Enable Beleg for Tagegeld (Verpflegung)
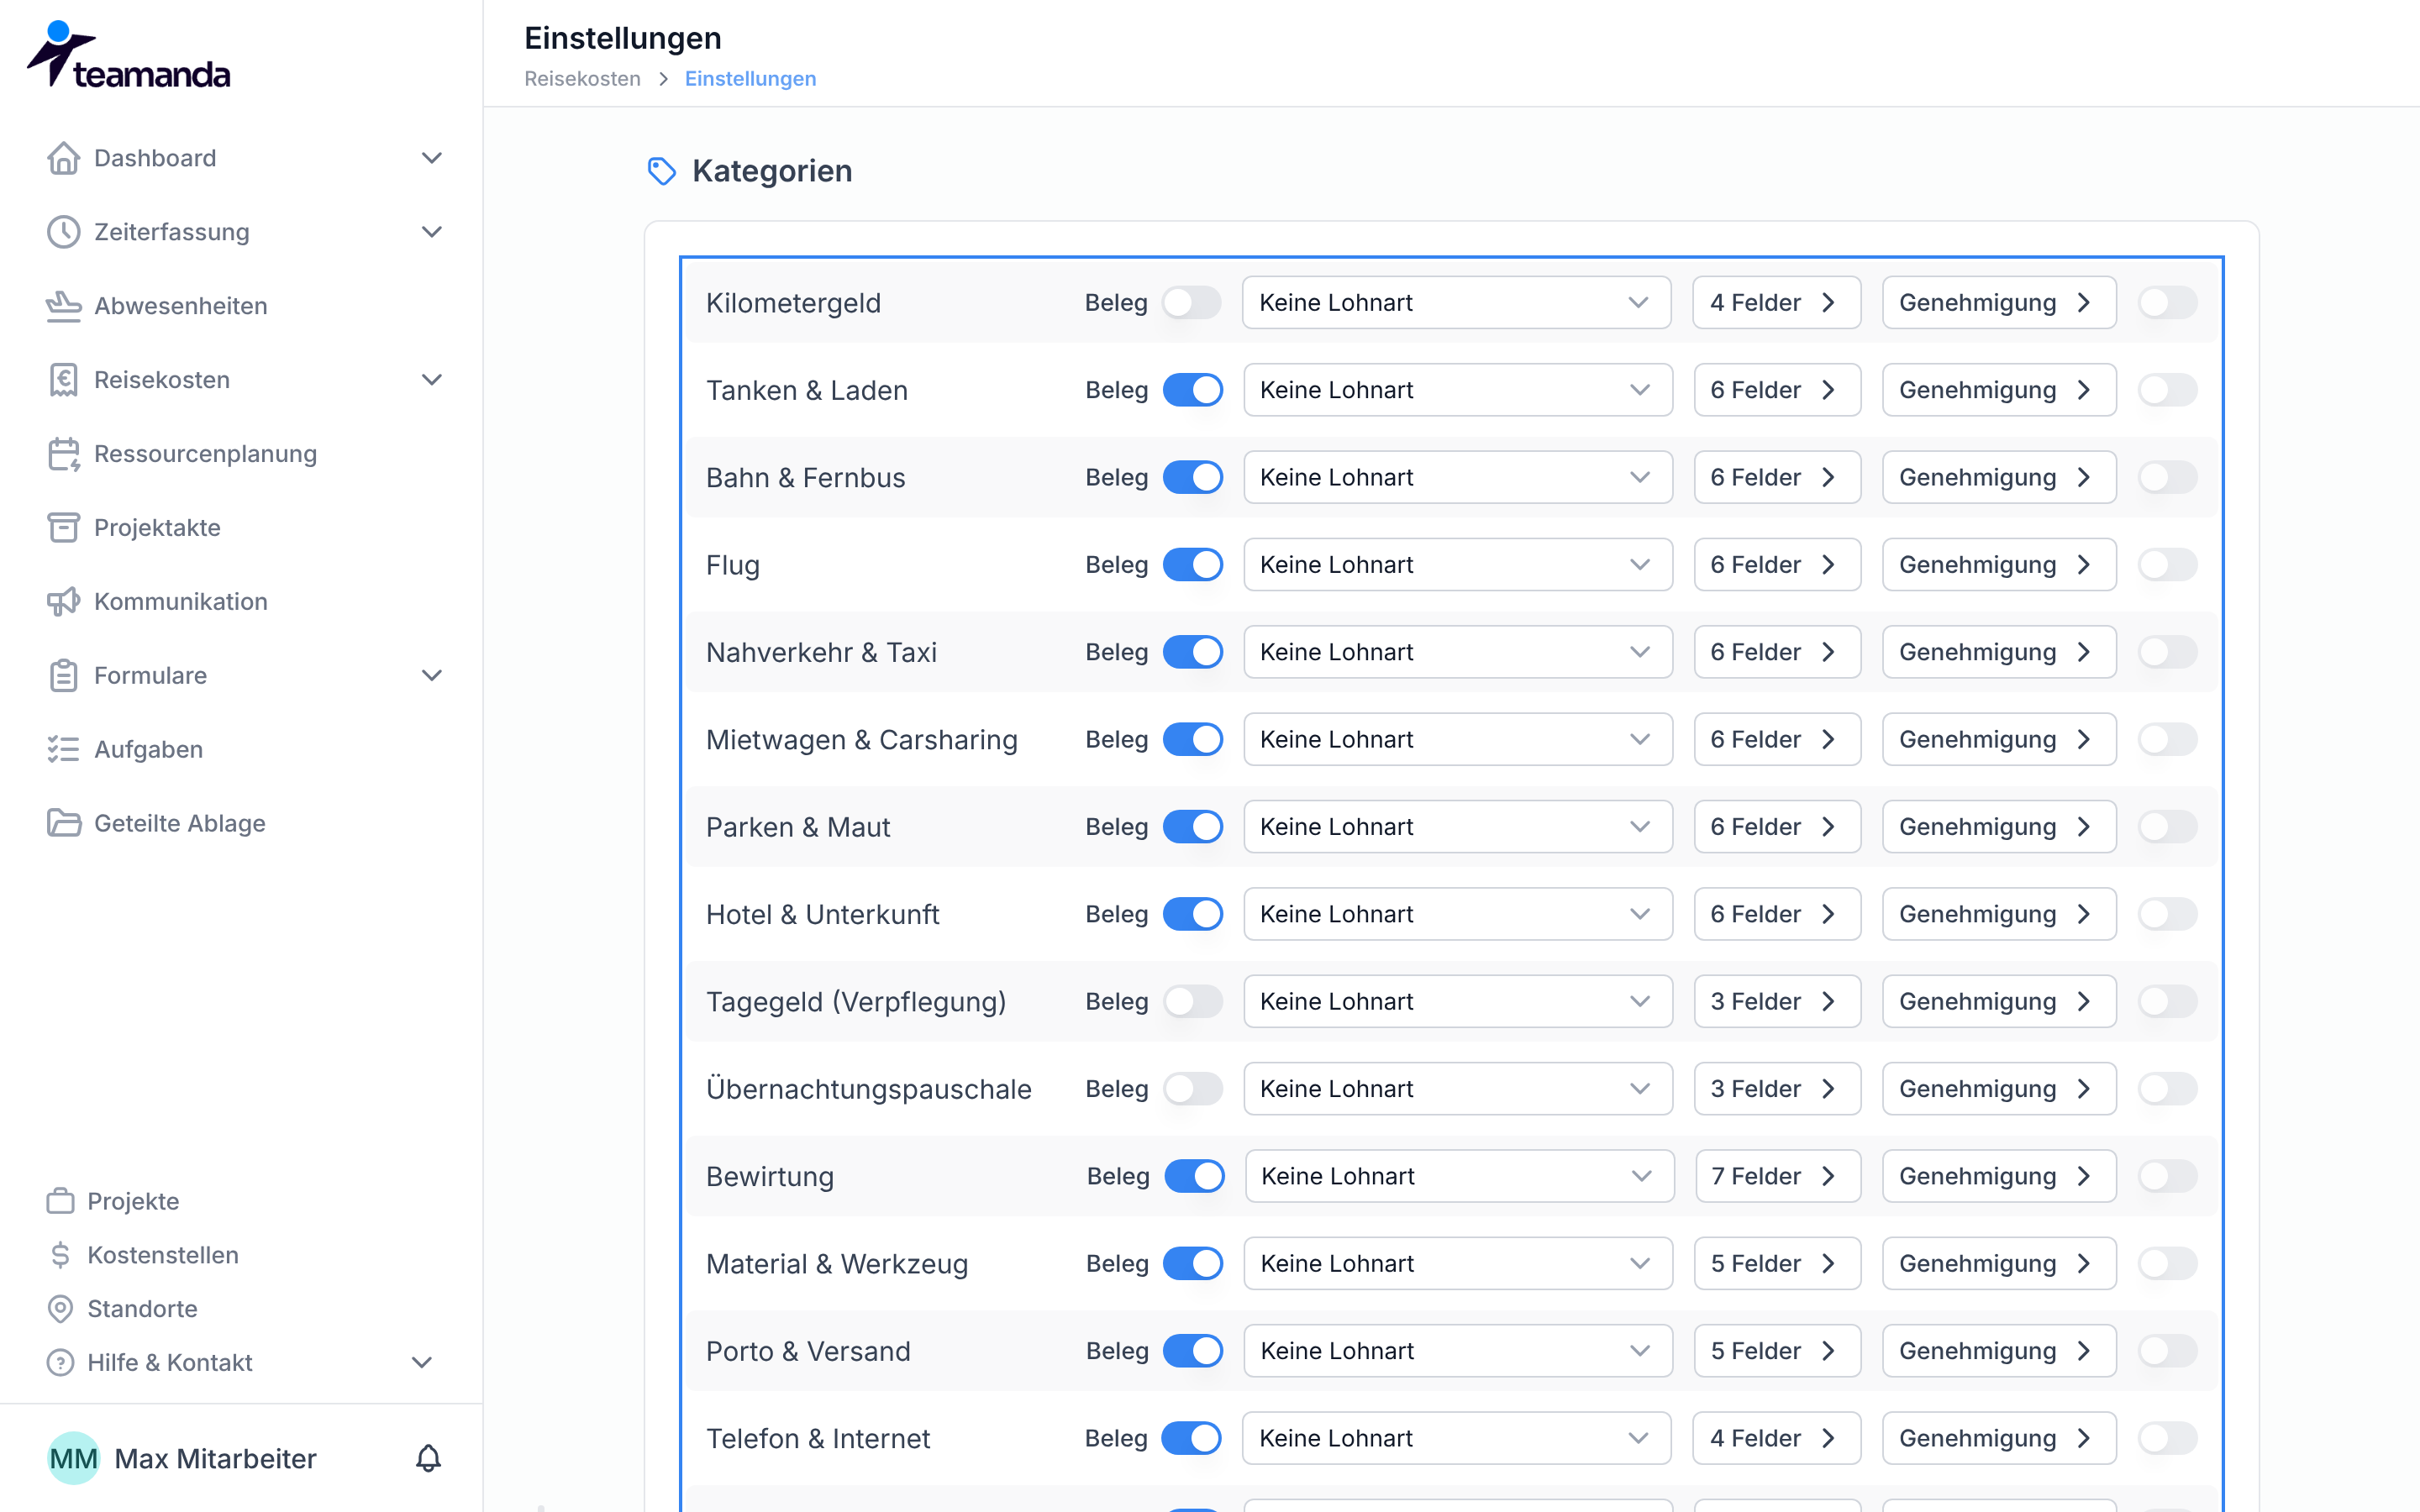The image size is (2420, 1512). click(1192, 1002)
